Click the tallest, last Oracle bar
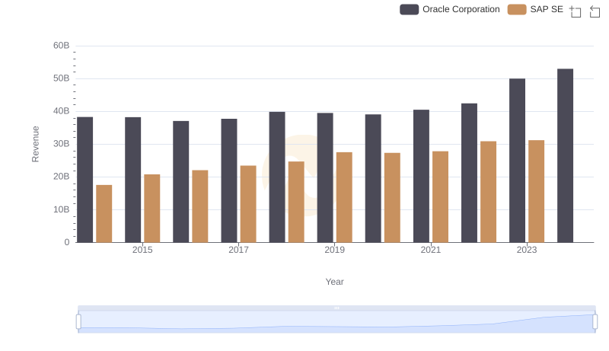 [x=565, y=155]
